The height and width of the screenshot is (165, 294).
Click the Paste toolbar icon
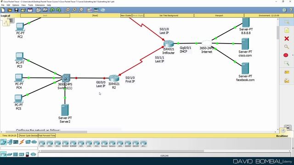[x=45, y=10]
